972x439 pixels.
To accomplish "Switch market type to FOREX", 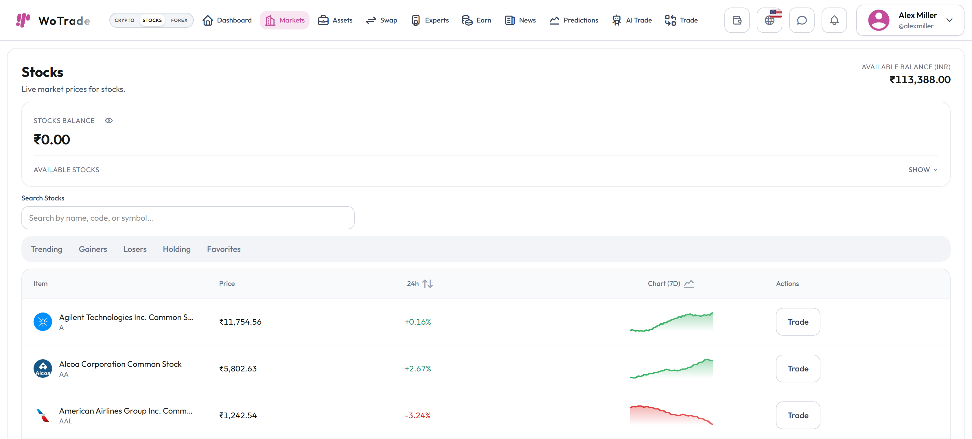I will (179, 20).
